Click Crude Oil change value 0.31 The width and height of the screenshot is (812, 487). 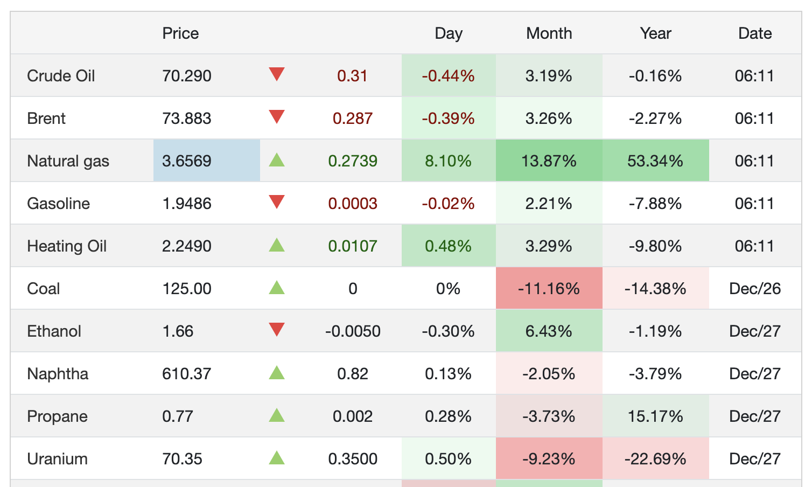[x=353, y=76]
